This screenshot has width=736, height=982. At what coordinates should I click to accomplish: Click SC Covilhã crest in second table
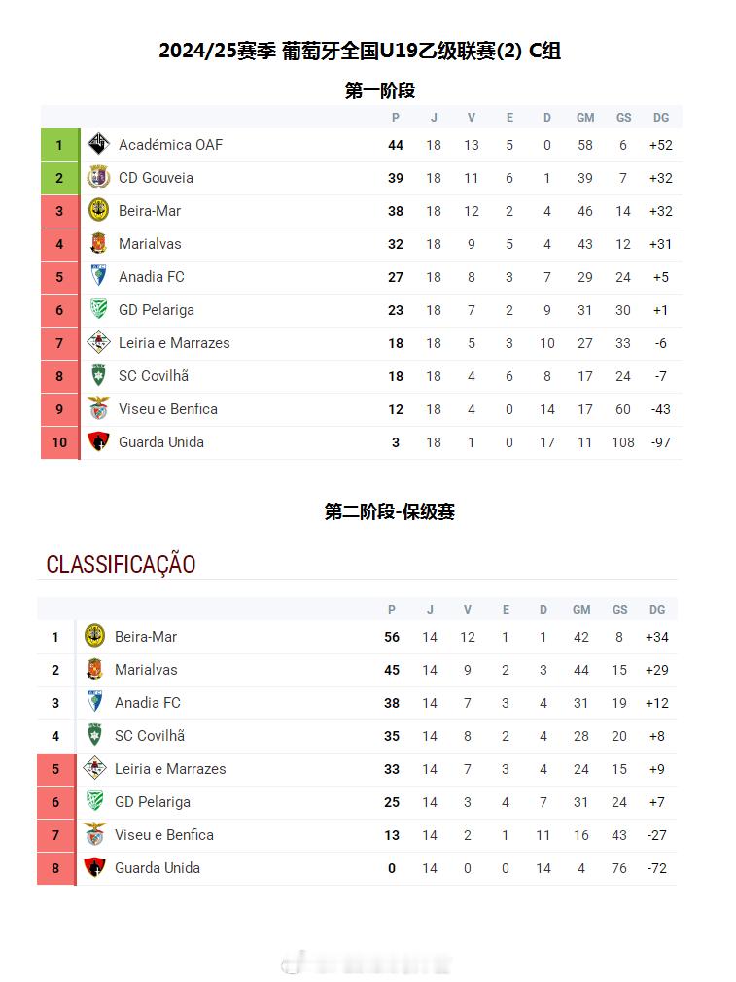[x=94, y=735]
